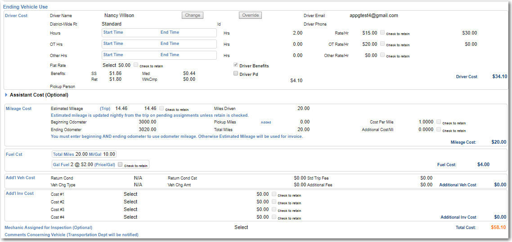The width and height of the screenshot is (512, 242).
Task: Open the Mechanic Assigned Select dropdown
Action: 241,227
